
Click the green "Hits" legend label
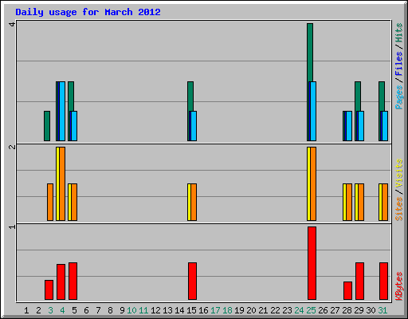pos(399,33)
